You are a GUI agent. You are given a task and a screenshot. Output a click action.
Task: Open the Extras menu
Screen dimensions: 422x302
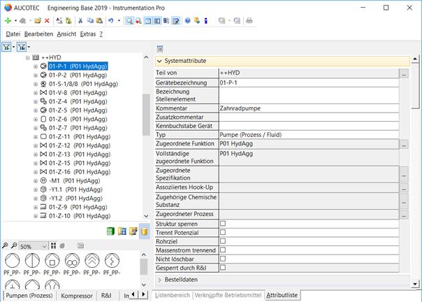[x=88, y=34]
